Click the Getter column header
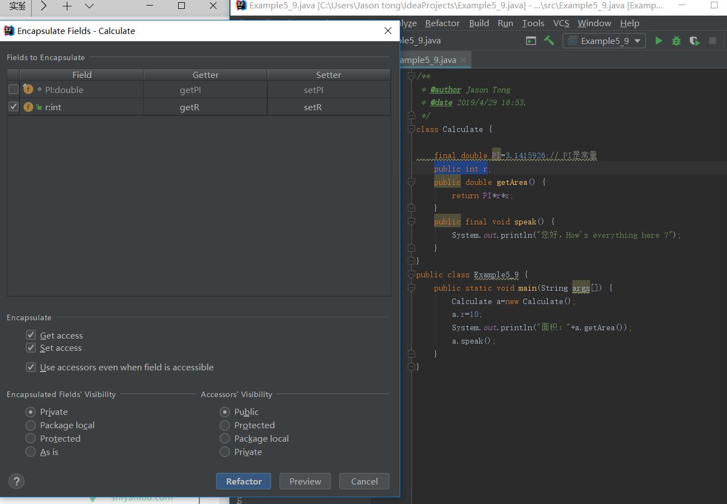This screenshot has width=727, height=504. tap(205, 75)
